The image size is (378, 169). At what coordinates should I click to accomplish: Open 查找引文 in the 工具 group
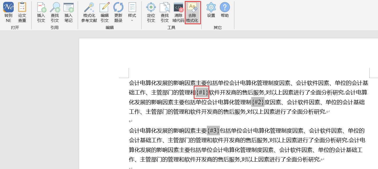[x=165, y=12]
